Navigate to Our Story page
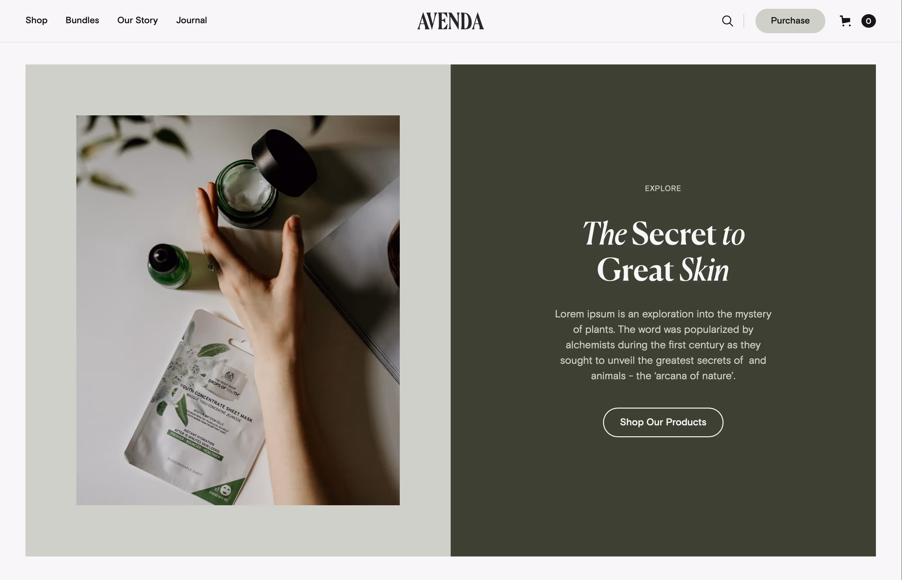This screenshot has height=580, width=902. coord(138,20)
